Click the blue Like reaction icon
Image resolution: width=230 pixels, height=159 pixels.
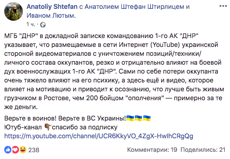8,150
